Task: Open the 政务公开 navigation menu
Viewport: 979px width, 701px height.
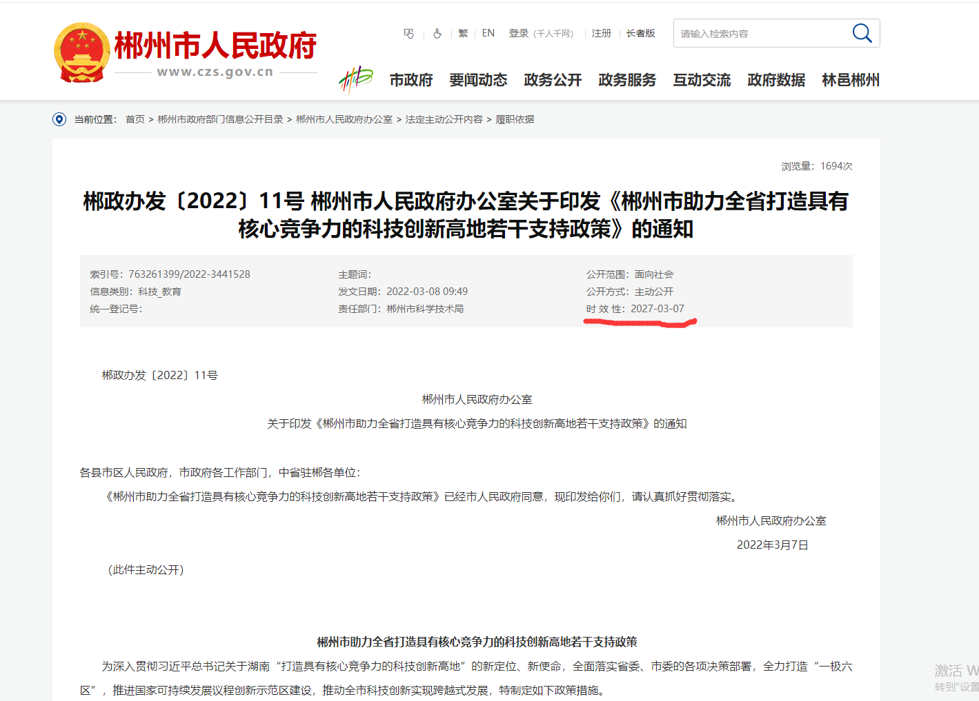Action: (553, 80)
